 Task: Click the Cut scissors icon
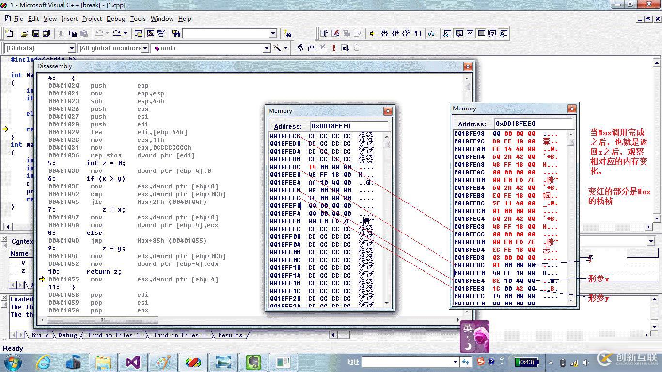[61, 33]
